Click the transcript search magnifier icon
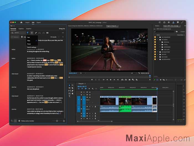This screenshot has width=194, height=146. click(x=12, y=33)
